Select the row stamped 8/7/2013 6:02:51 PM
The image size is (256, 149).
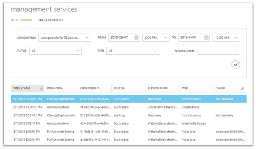point(129,132)
